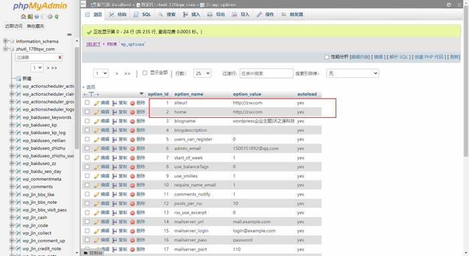Collapse the zhuti_178tqw_com database node
The width and height of the screenshot is (469, 256).
5,49
